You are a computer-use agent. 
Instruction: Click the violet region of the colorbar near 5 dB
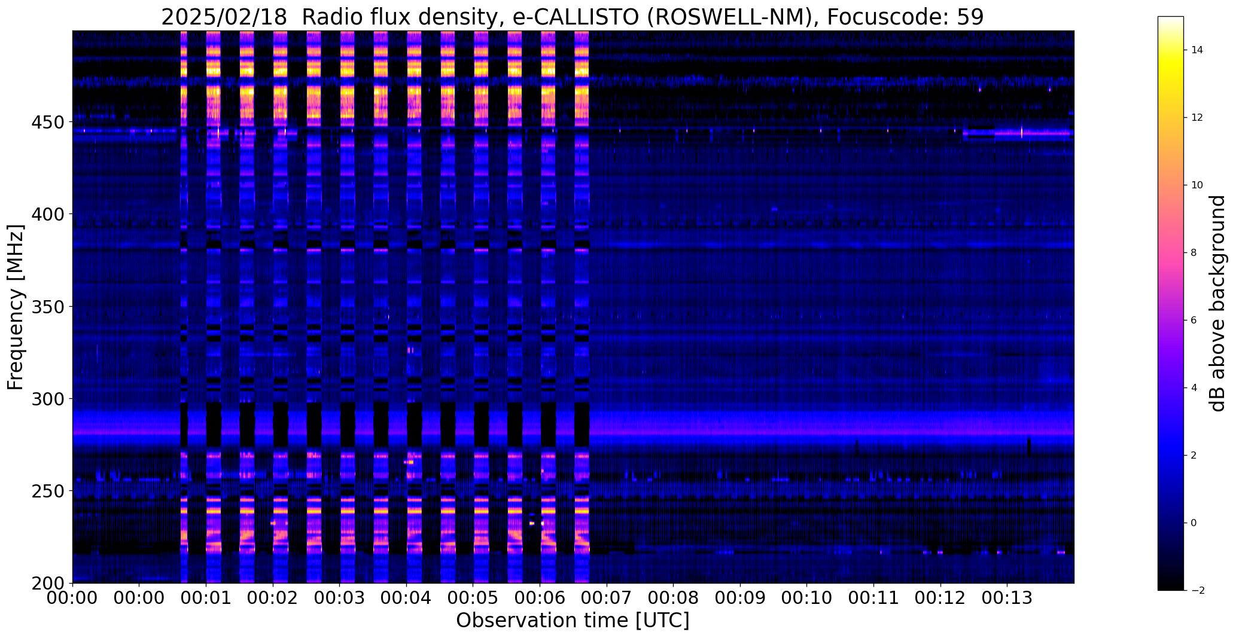coord(1170,354)
